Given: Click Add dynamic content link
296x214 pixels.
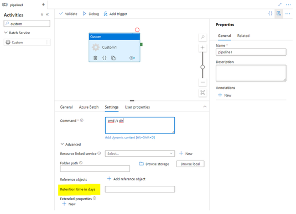Looking at the screenshot, I should (x=130, y=137).
